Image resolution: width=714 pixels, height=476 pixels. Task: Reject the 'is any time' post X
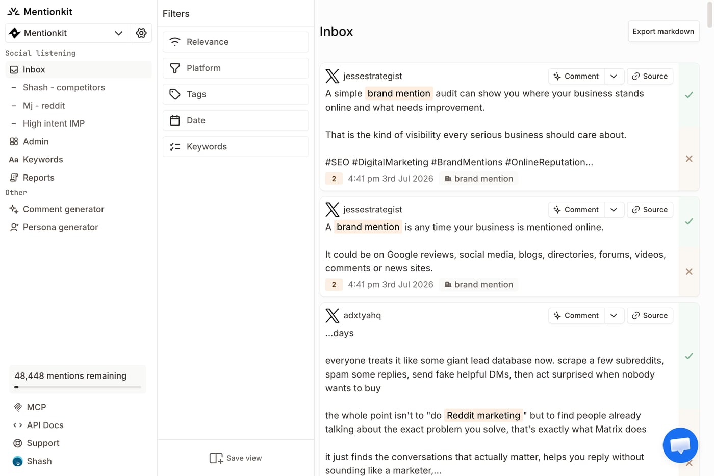[x=689, y=272]
